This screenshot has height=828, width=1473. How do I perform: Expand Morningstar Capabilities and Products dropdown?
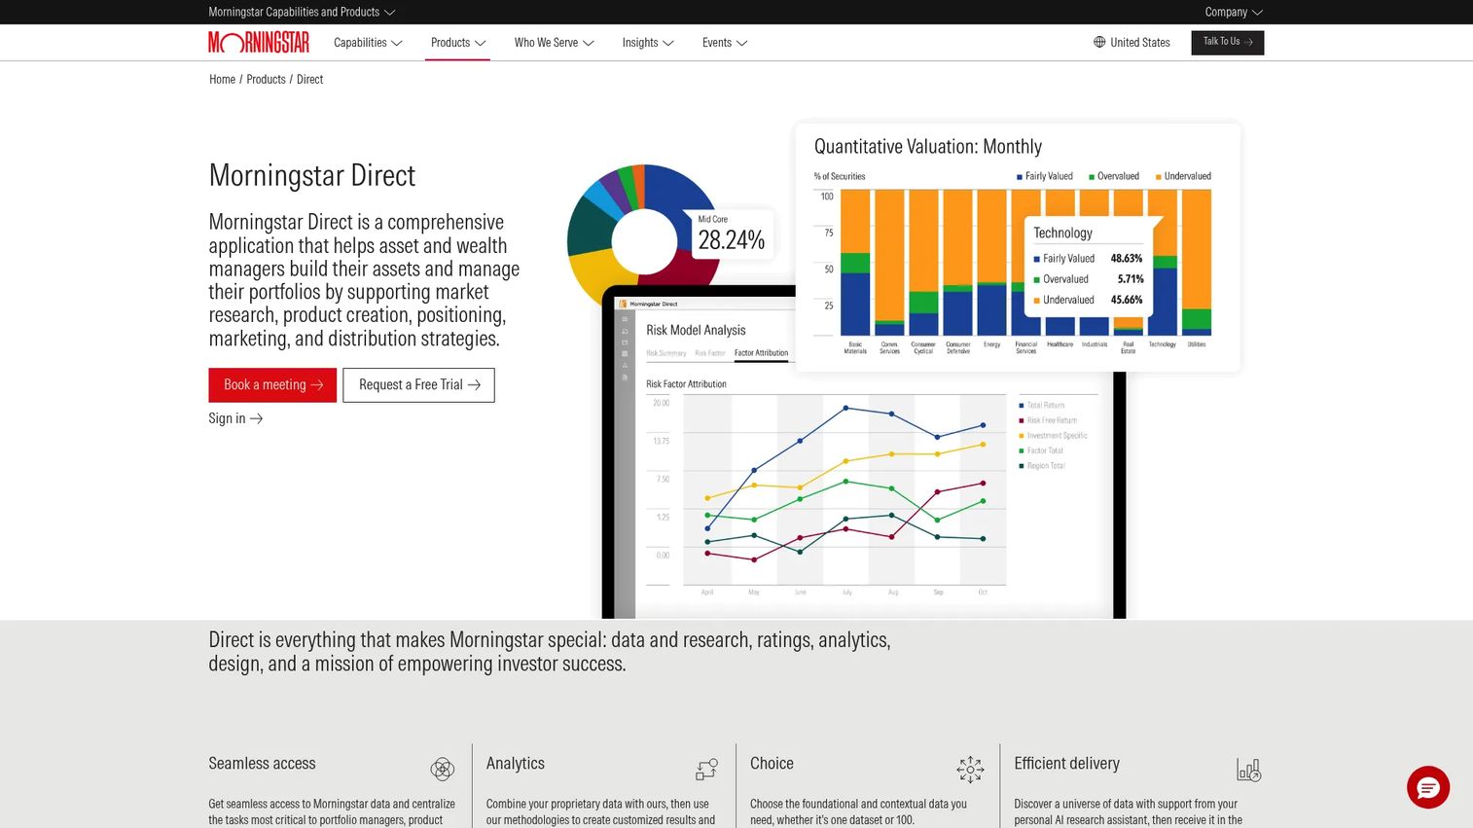302,12
